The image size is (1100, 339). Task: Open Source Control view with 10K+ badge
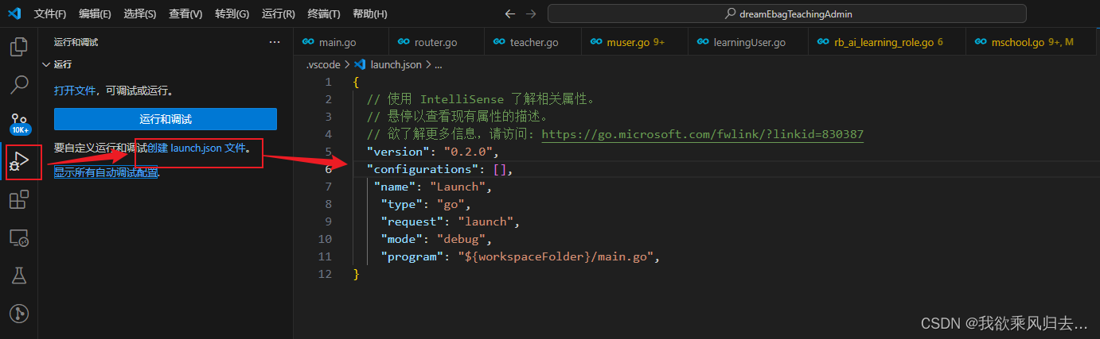pos(18,122)
